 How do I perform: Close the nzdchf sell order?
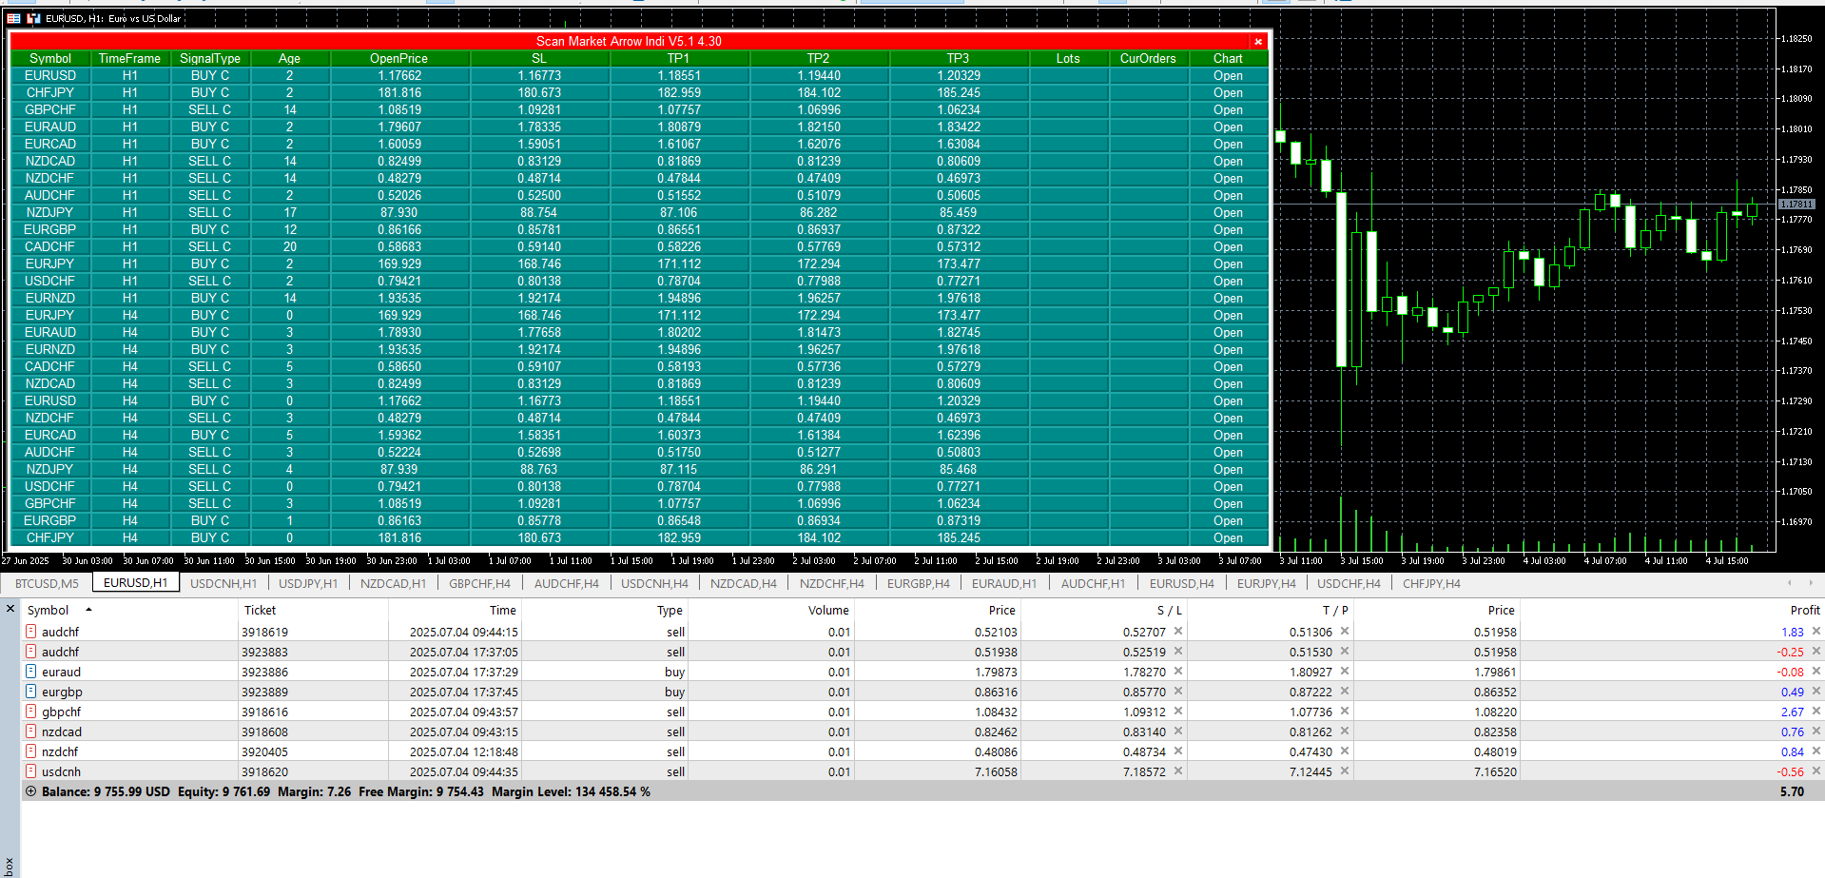click(x=1815, y=751)
